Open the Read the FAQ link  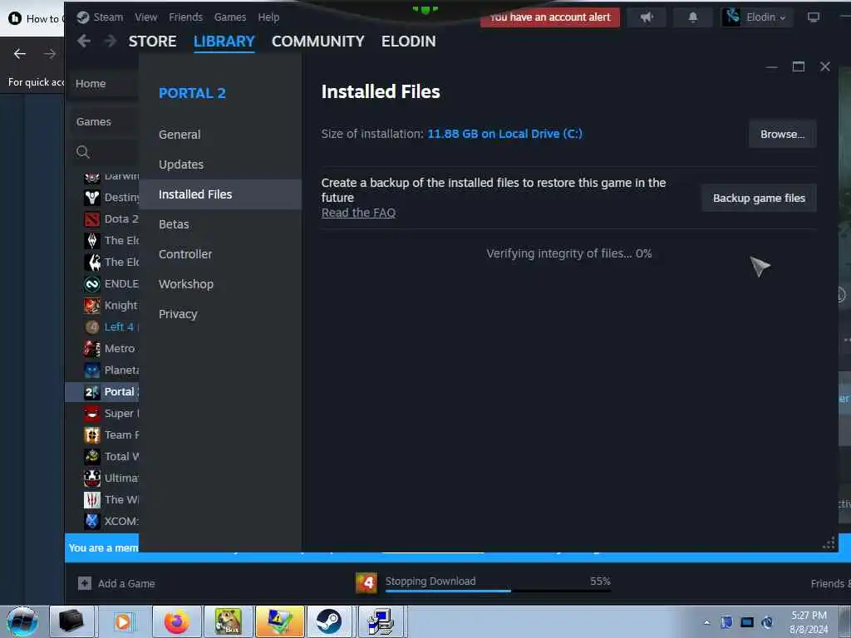pos(358,213)
